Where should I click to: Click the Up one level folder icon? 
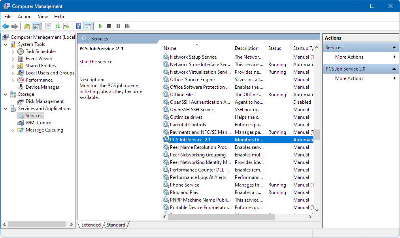(x=27, y=26)
